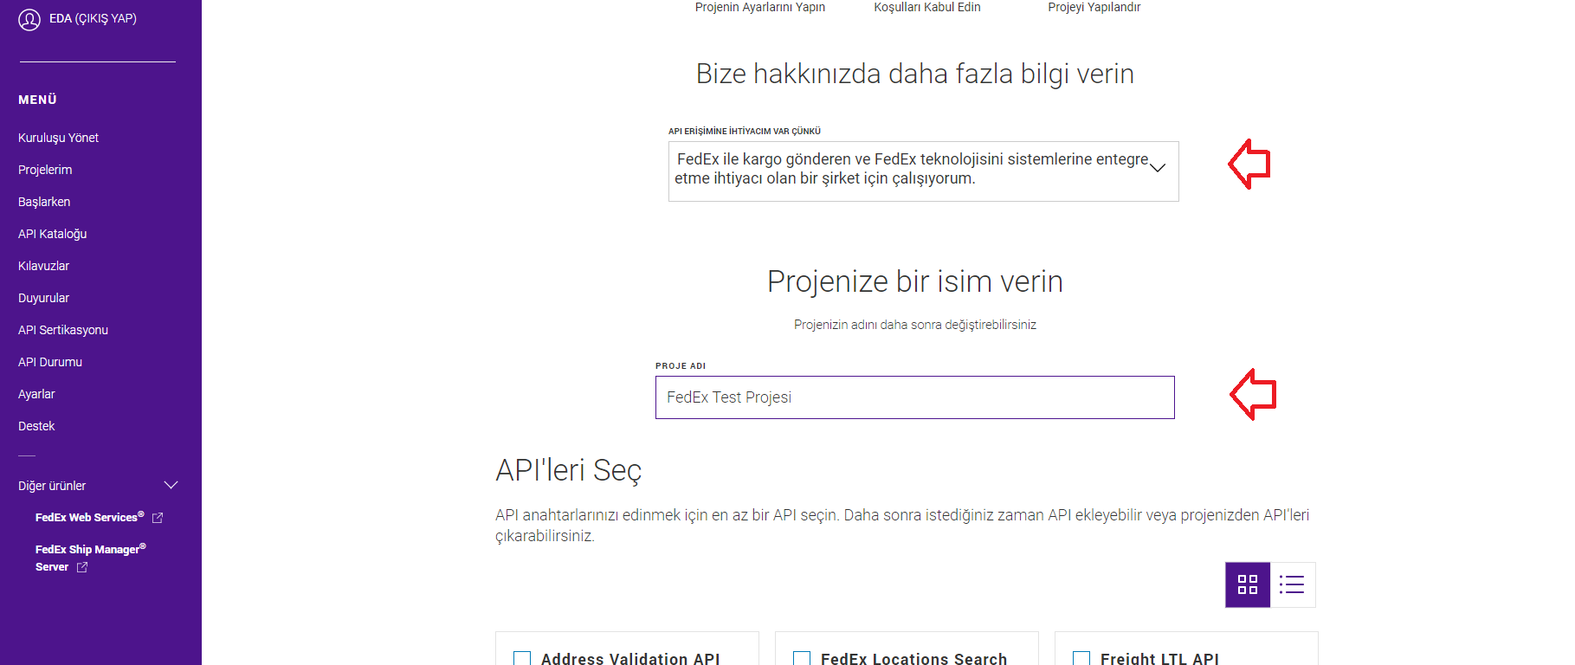Check the FedEx Locations Search checkbox
This screenshot has height=665, width=1575.
click(802, 658)
